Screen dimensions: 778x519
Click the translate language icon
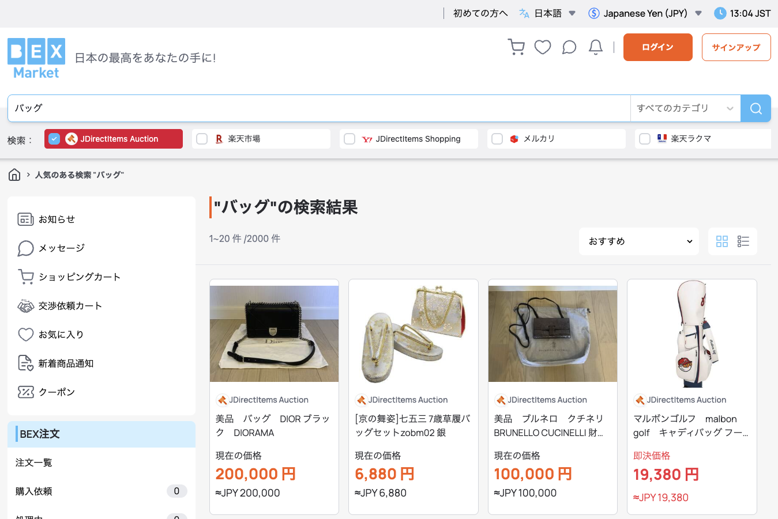pyautogui.click(x=524, y=13)
